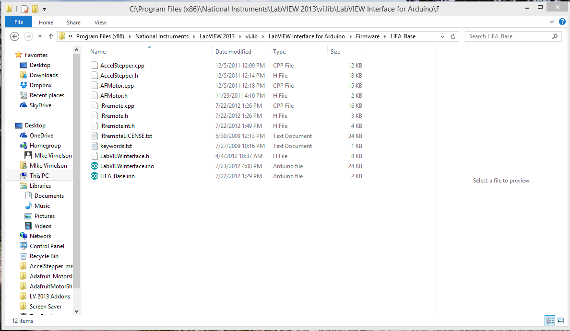
Task: Sort by the Type column header
Action: (x=279, y=52)
